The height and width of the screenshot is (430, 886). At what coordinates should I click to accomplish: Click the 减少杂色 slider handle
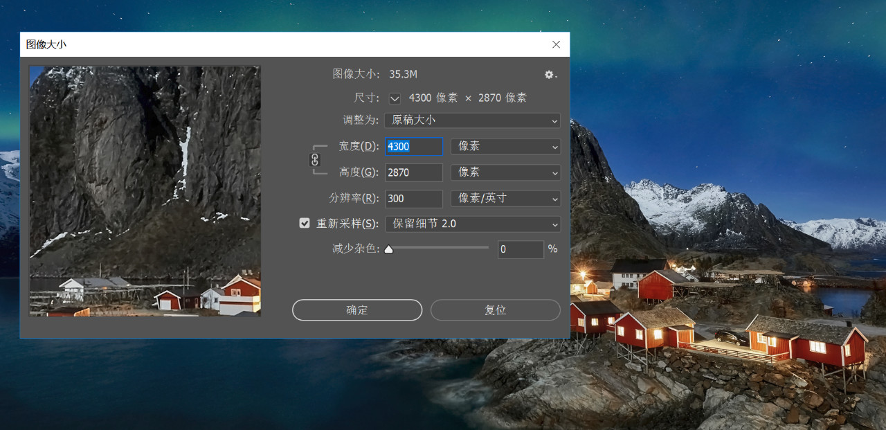pyautogui.click(x=388, y=249)
